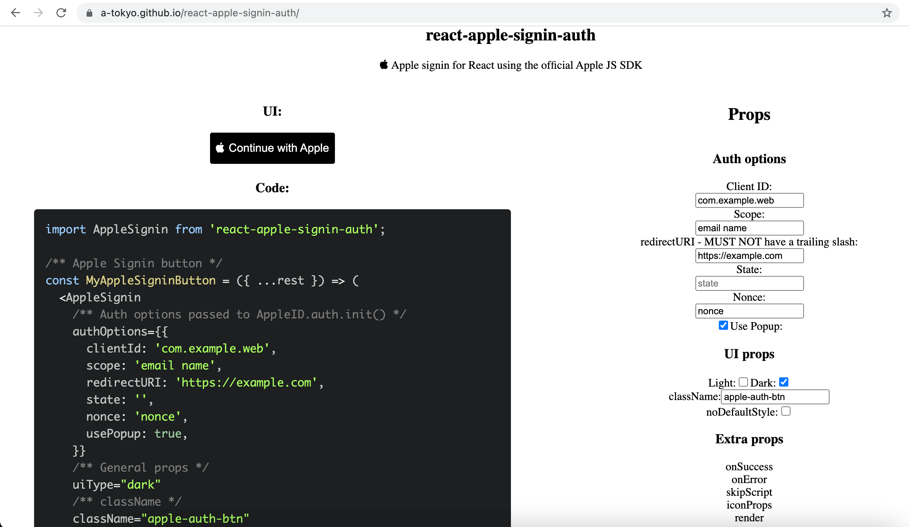Bookmark page with the star icon
The height and width of the screenshot is (527, 909).
887,13
